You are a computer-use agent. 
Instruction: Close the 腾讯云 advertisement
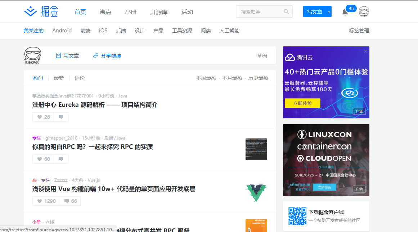(x=365, y=51)
